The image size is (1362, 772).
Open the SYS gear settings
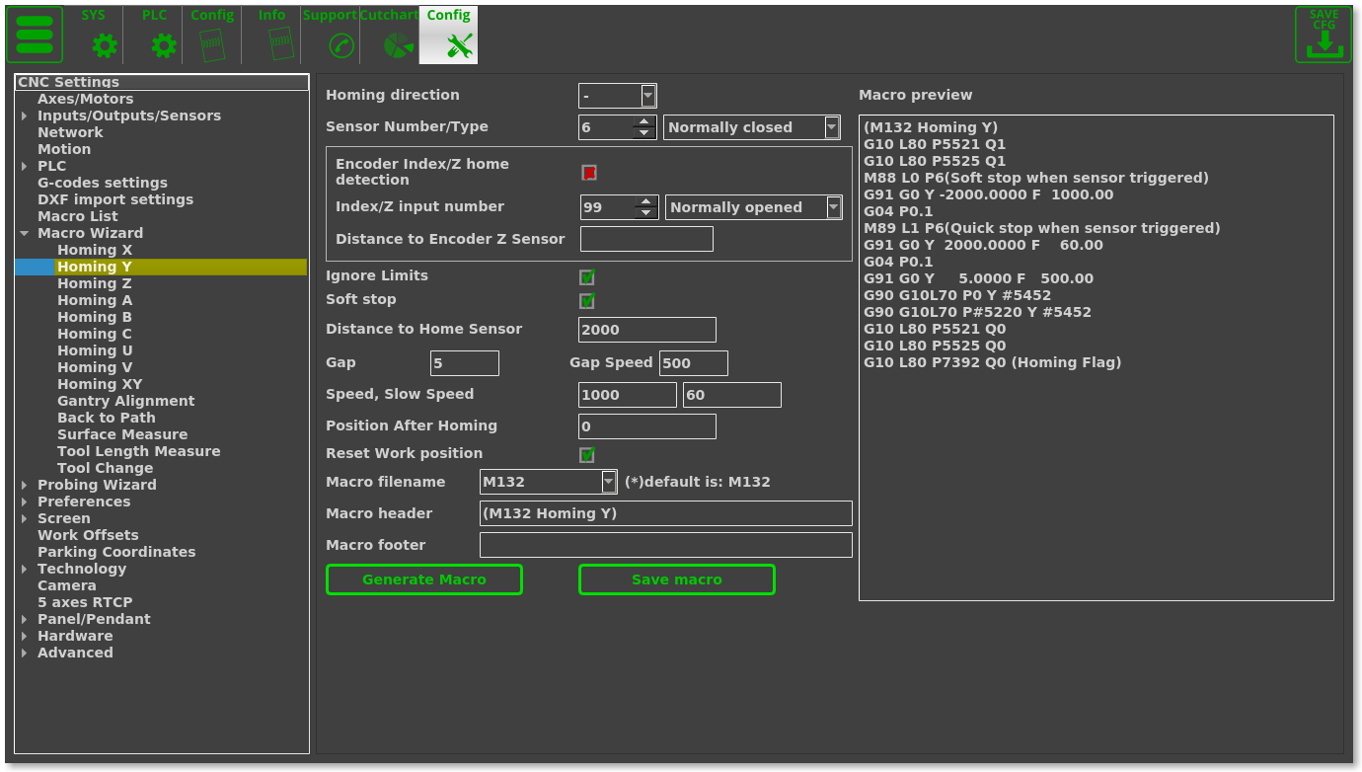[x=104, y=45]
